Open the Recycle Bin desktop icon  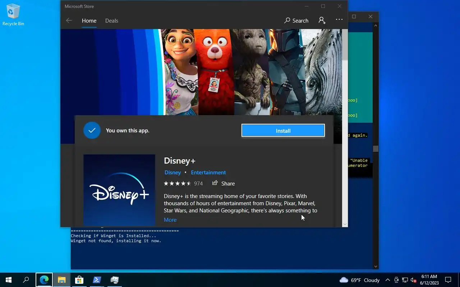[13, 15]
